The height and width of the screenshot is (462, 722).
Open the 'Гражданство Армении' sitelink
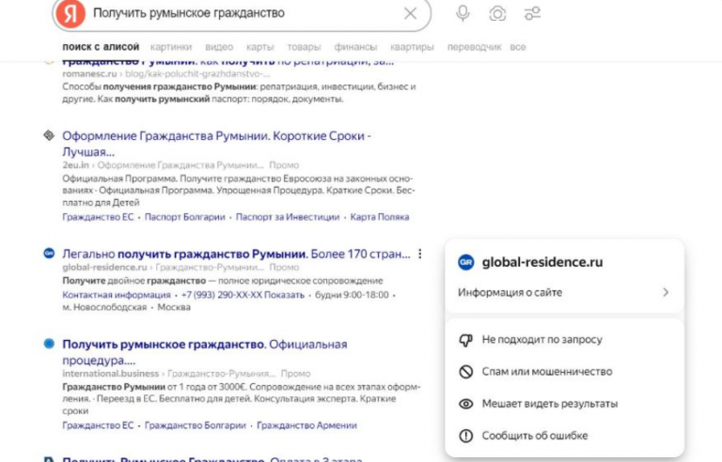click(x=306, y=425)
